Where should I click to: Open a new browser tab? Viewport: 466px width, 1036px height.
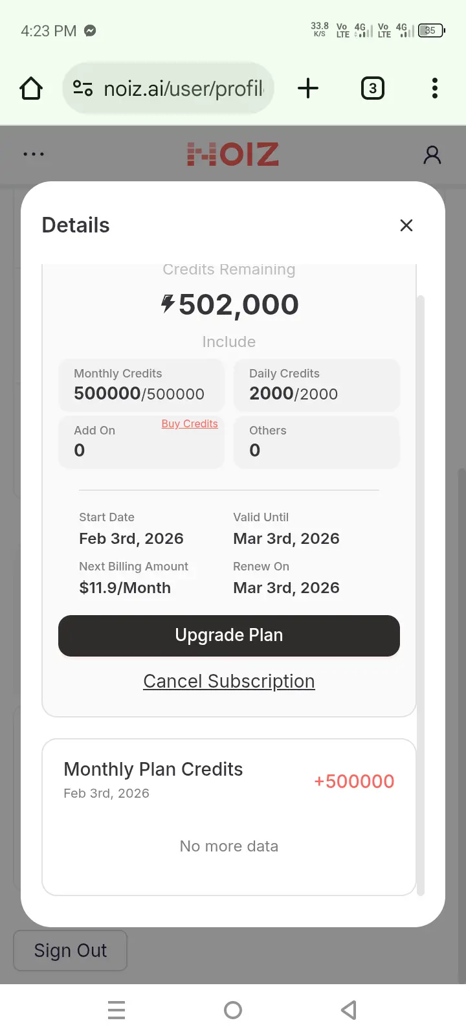(308, 88)
